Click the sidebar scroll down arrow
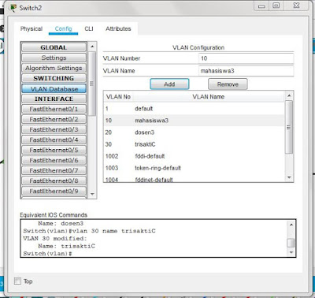This screenshot has height=298, width=315. (92, 194)
